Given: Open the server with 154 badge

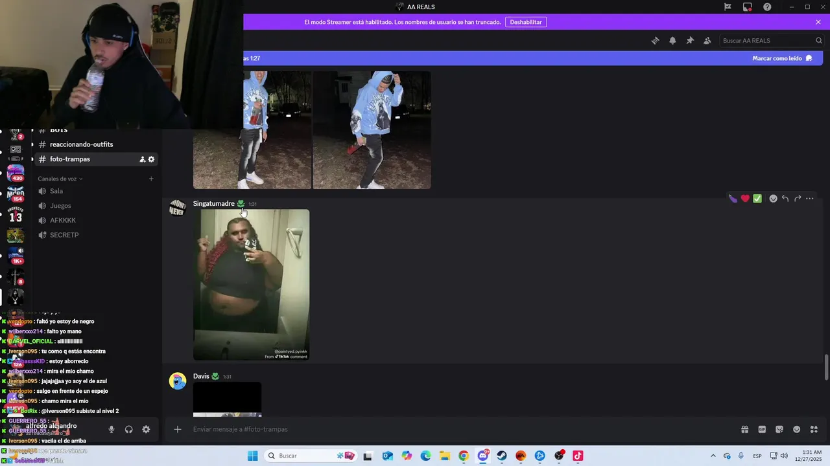Looking at the screenshot, I should 16,194.
